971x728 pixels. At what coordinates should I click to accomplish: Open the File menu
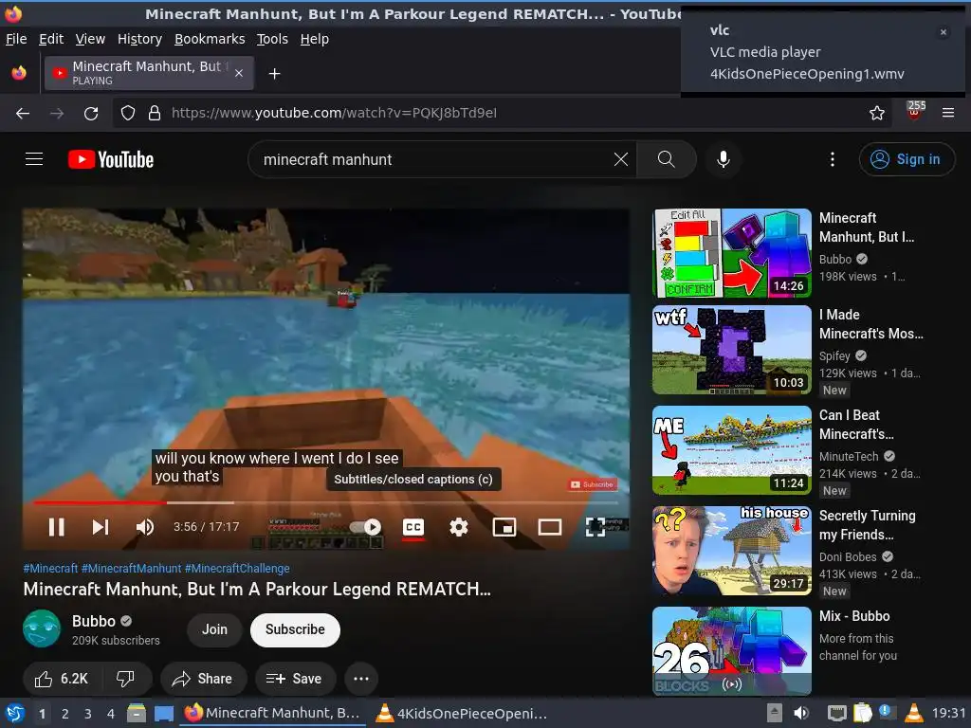click(16, 39)
